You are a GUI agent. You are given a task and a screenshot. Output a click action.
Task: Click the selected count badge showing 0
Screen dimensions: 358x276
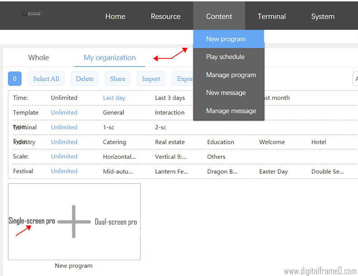tap(15, 79)
